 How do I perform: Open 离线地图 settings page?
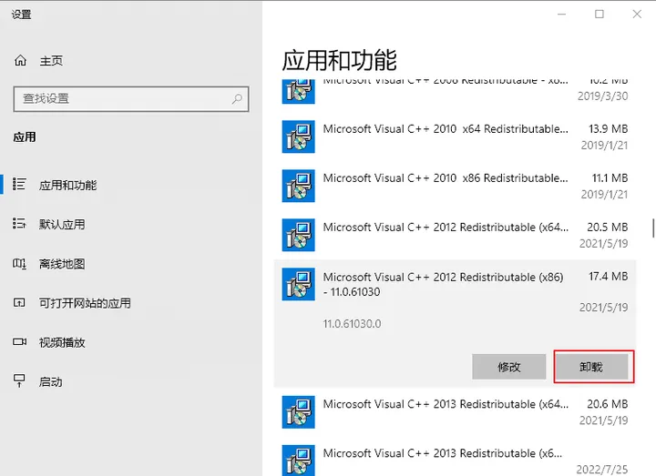click(x=62, y=264)
